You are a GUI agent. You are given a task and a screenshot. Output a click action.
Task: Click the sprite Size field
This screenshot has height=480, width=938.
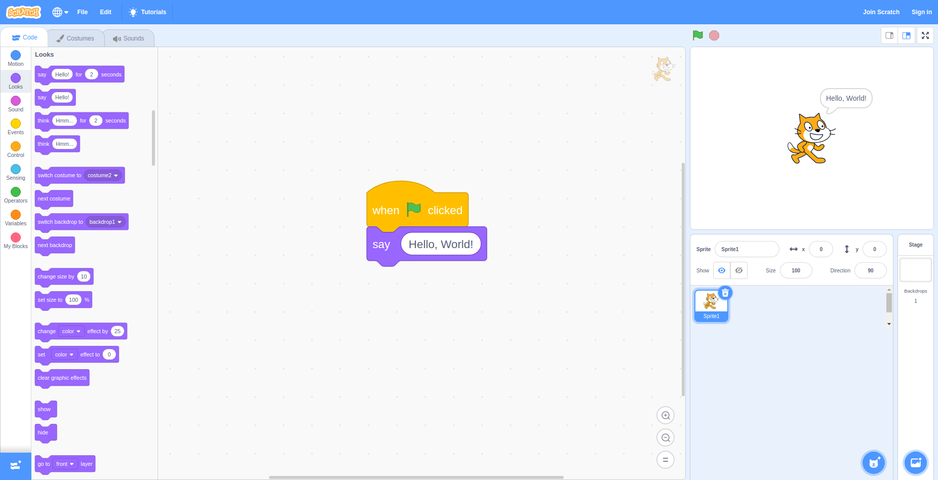796,270
